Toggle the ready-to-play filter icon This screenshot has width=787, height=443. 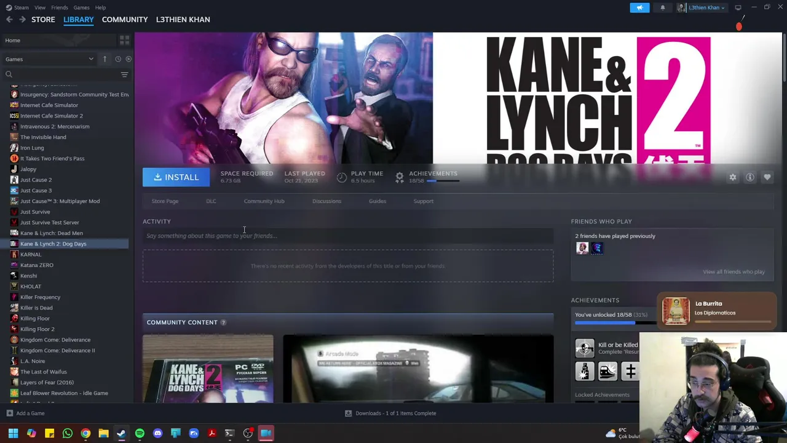click(x=129, y=59)
